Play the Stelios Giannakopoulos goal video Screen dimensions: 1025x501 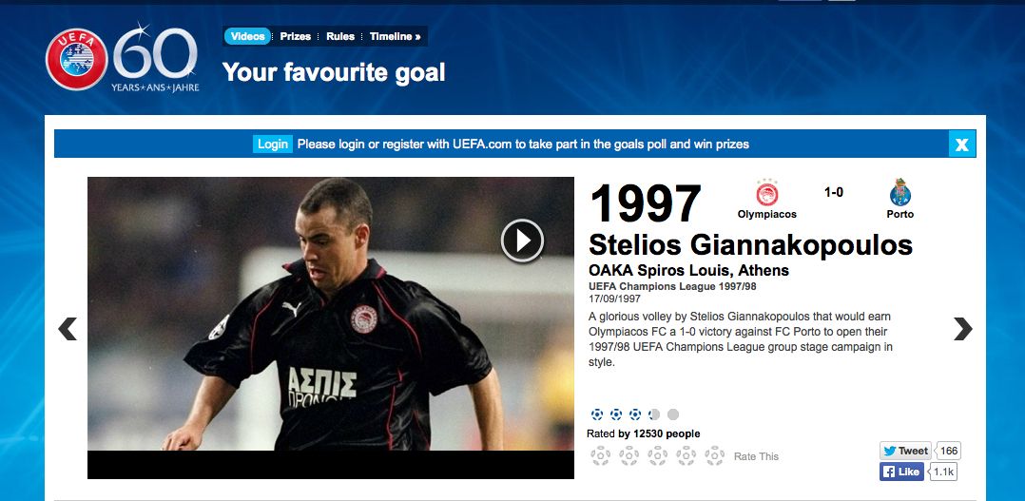coord(522,241)
